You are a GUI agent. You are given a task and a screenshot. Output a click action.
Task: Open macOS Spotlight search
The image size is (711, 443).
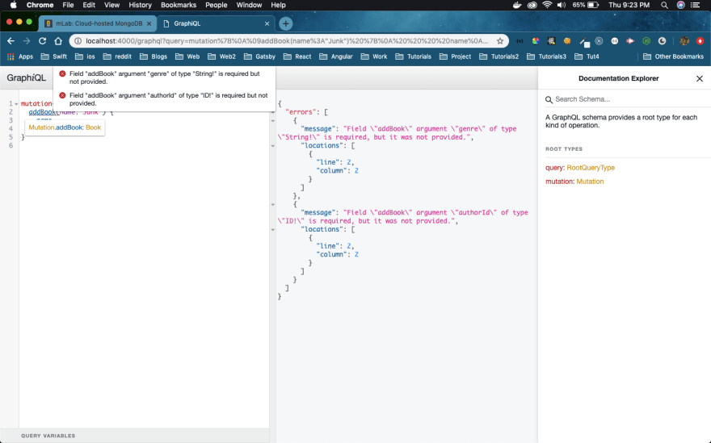(664, 5)
